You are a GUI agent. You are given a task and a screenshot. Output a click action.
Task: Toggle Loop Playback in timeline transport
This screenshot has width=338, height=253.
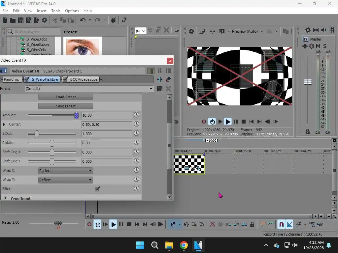[98, 225]
